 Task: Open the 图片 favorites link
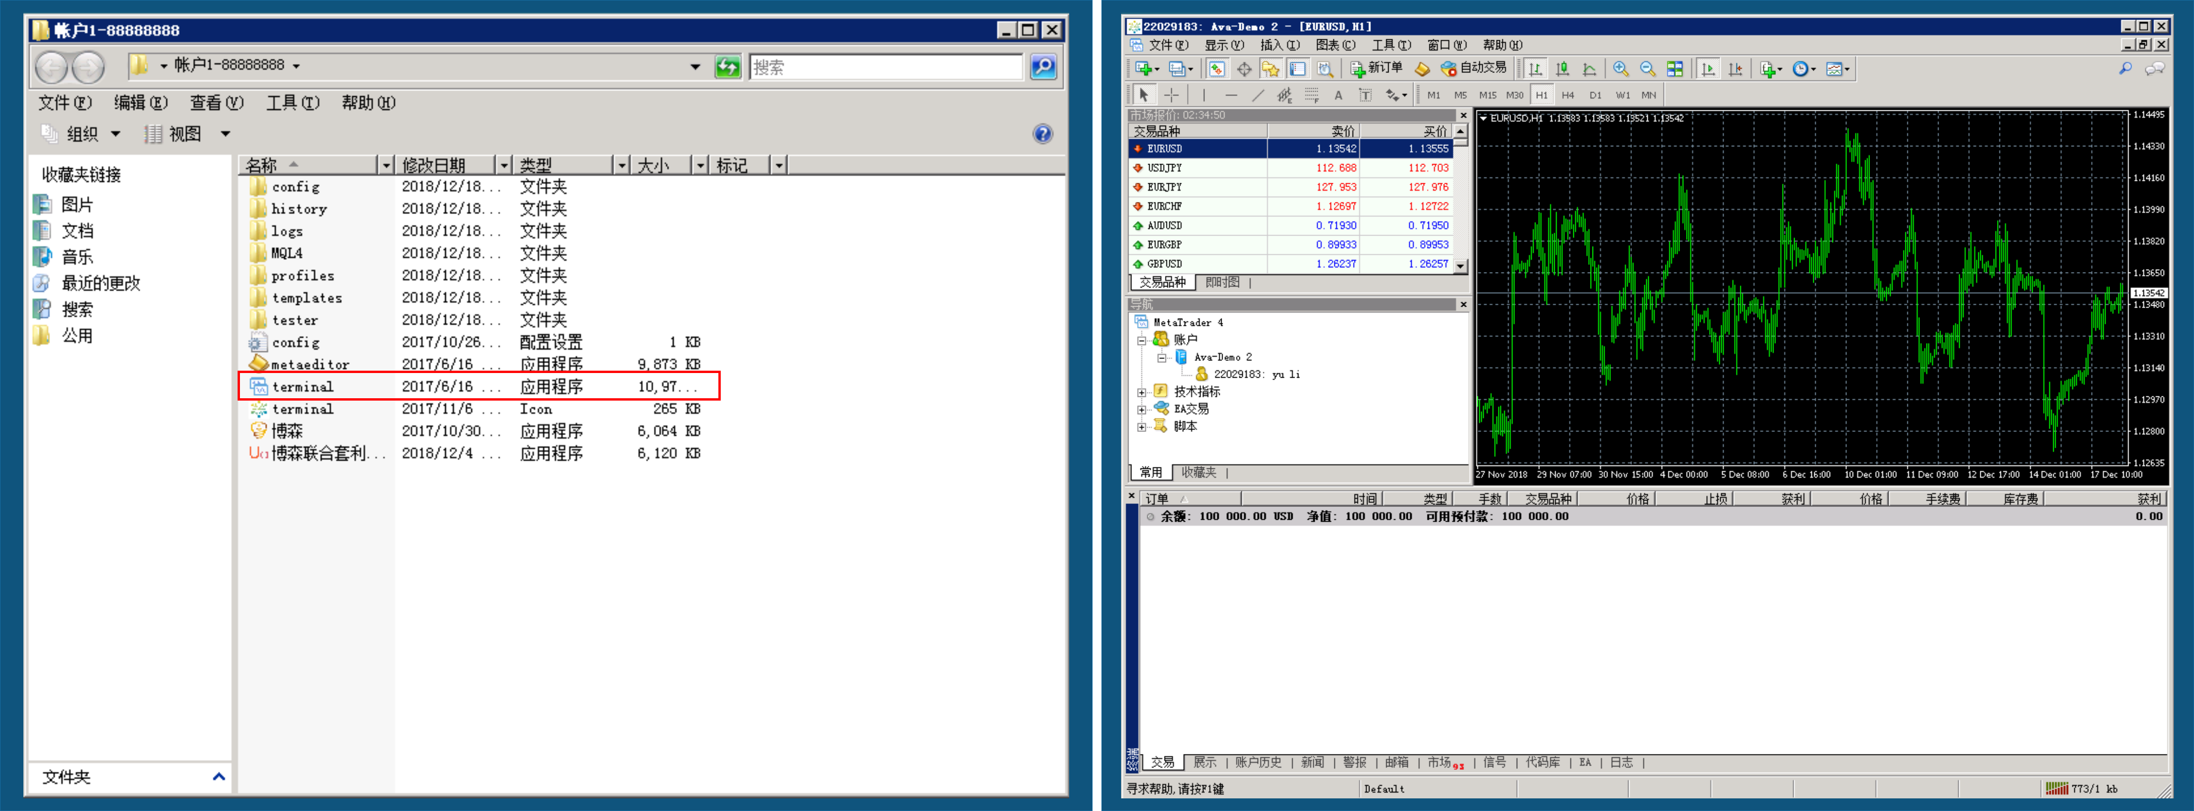(77, 204)
